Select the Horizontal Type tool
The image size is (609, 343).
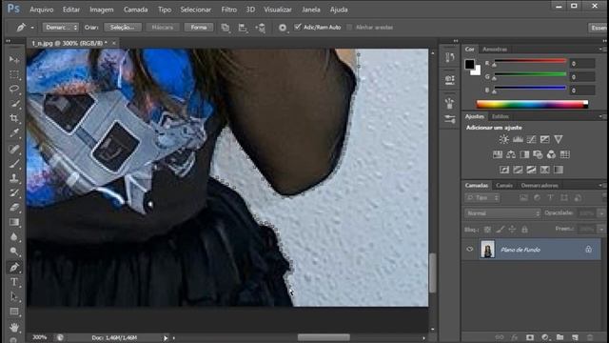(x=14, y=282)
